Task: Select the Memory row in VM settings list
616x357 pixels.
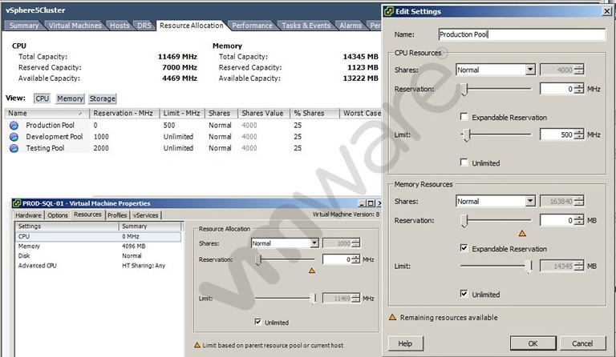Action: (x=98, y=246)
